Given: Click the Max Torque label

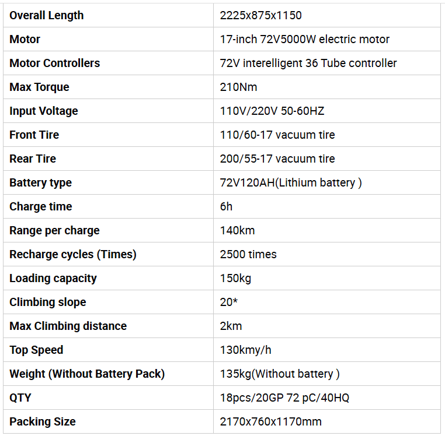Looking at the screenshot, I should 39,87.
